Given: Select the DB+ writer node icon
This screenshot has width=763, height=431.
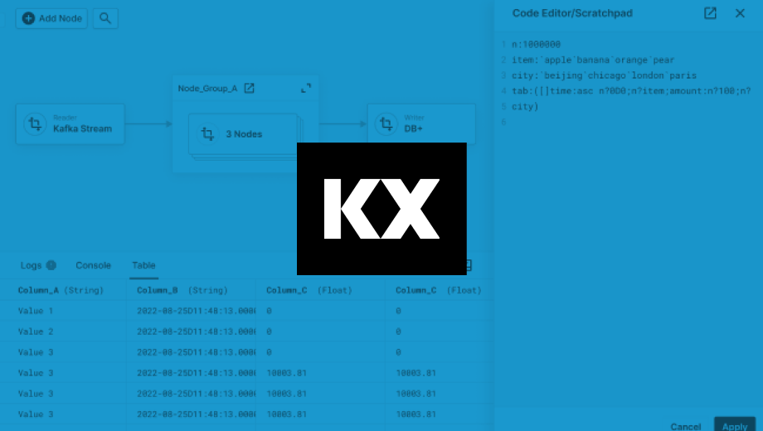Looking at the screenshot, I should click(x=386, y=124).
